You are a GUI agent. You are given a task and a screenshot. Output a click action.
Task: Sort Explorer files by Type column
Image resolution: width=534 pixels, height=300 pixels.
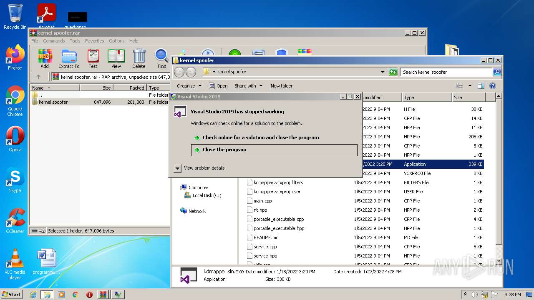(427, 97)
